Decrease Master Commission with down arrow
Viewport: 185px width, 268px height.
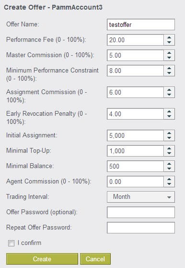169,58
